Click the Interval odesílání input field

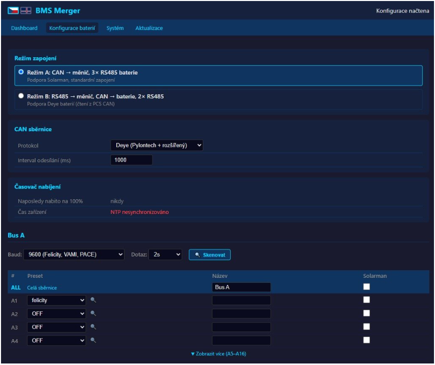[131, 160]
